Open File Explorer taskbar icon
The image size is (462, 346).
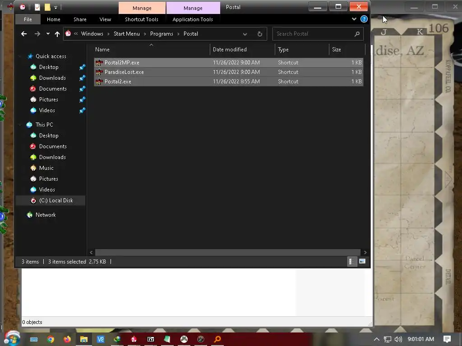83,339
